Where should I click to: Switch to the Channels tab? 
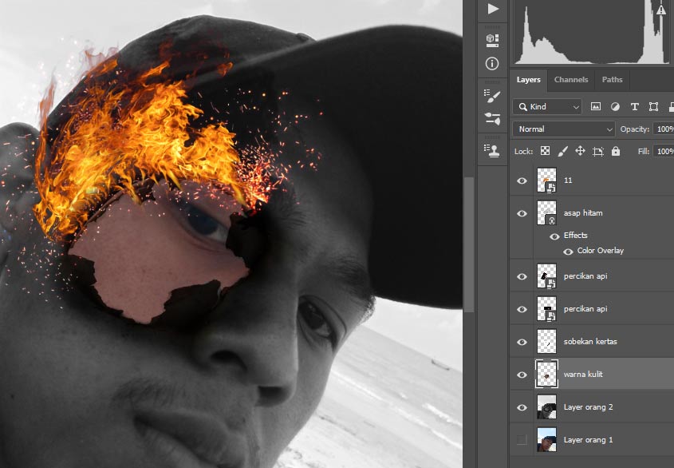pos(571,80)
